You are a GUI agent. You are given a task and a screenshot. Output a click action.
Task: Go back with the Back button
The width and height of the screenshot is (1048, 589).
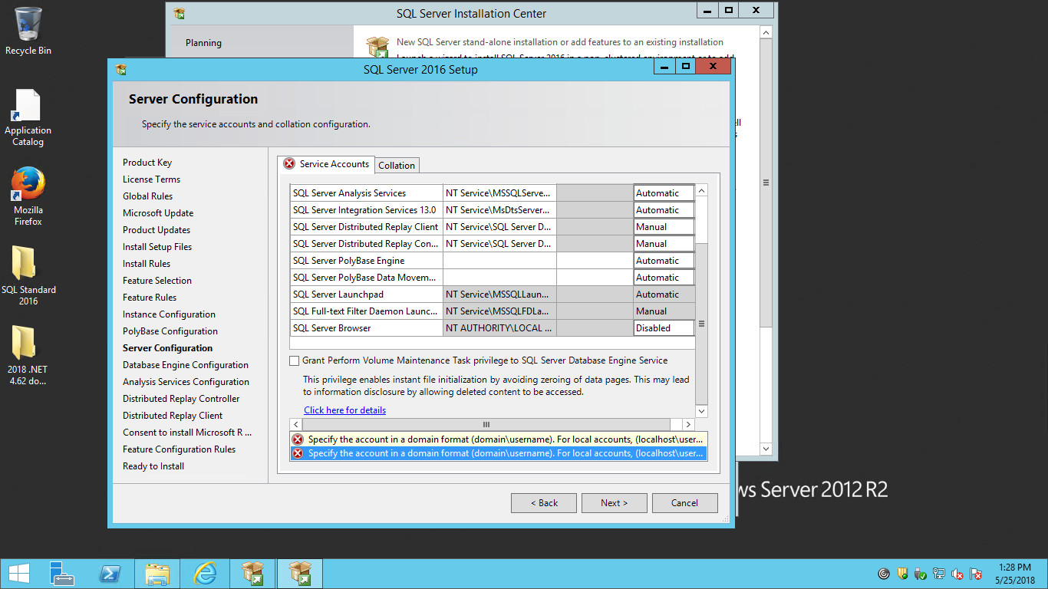[x=544, y=503]
